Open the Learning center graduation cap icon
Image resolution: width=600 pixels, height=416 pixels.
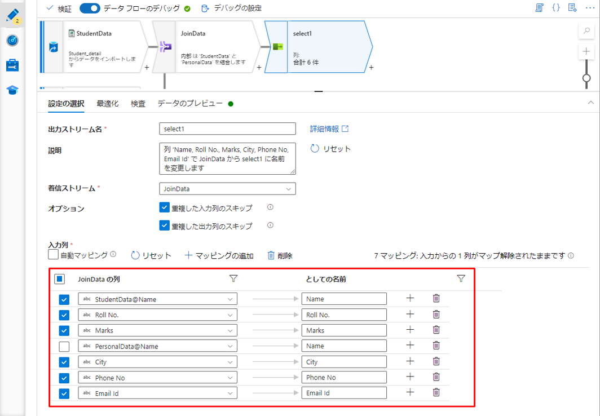click(12, 90)
